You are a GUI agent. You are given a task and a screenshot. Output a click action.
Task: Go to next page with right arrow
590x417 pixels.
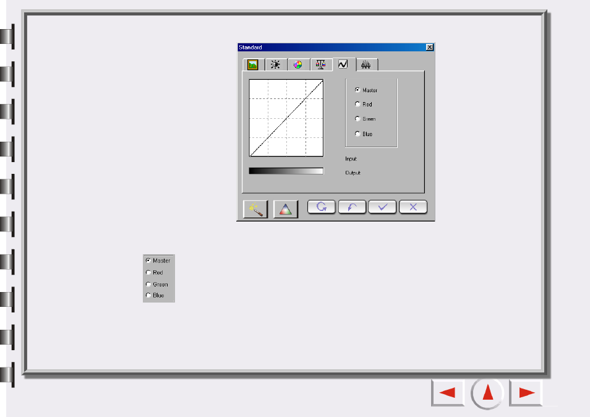[526, 393]
